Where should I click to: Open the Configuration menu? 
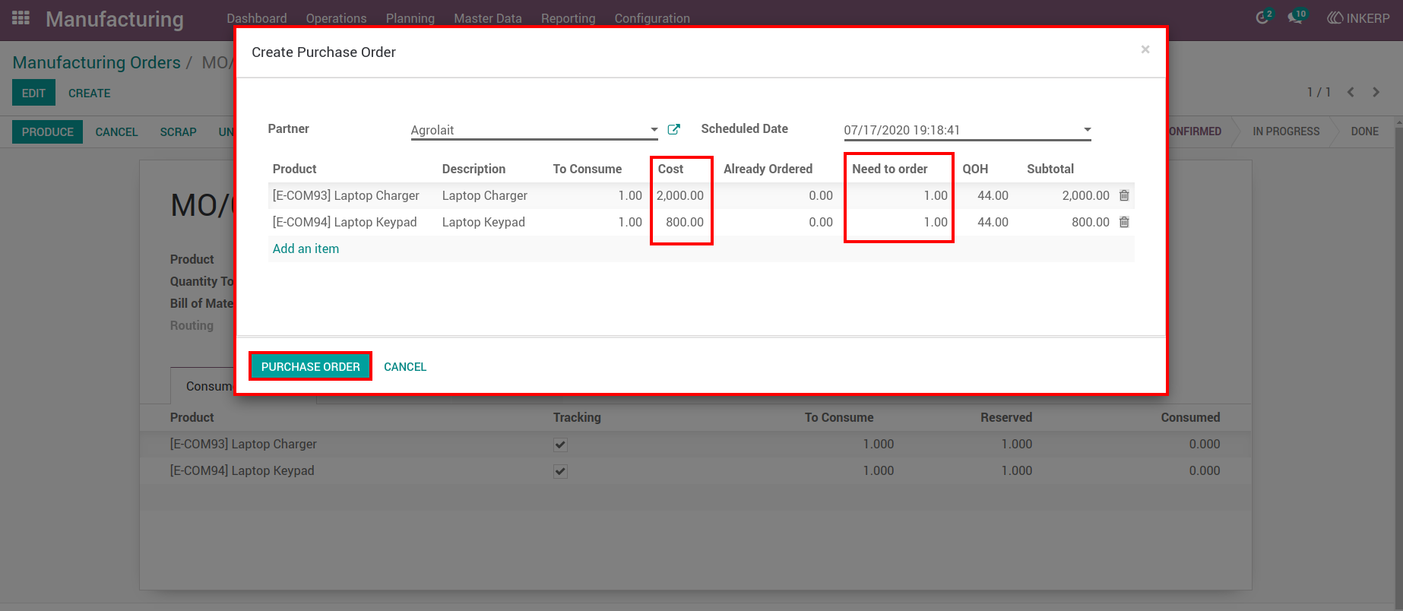tap(652, 18)
